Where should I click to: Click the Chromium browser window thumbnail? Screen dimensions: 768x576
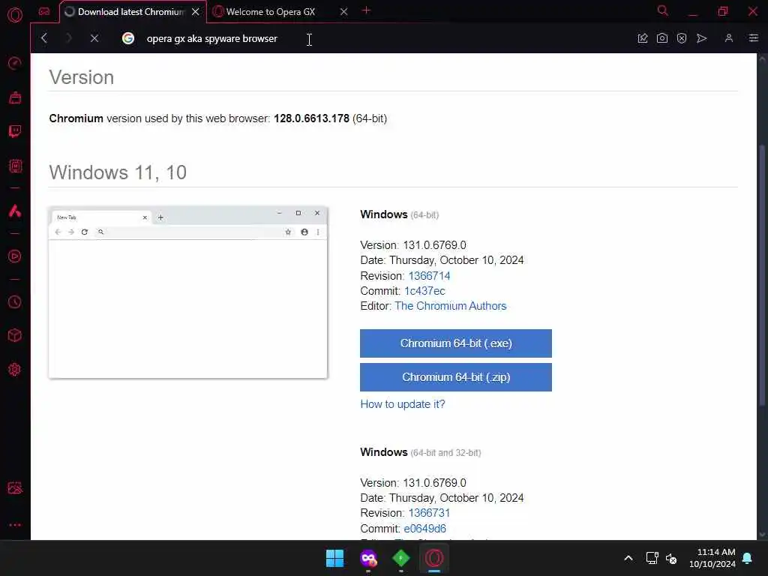click(x=188, y=292)
